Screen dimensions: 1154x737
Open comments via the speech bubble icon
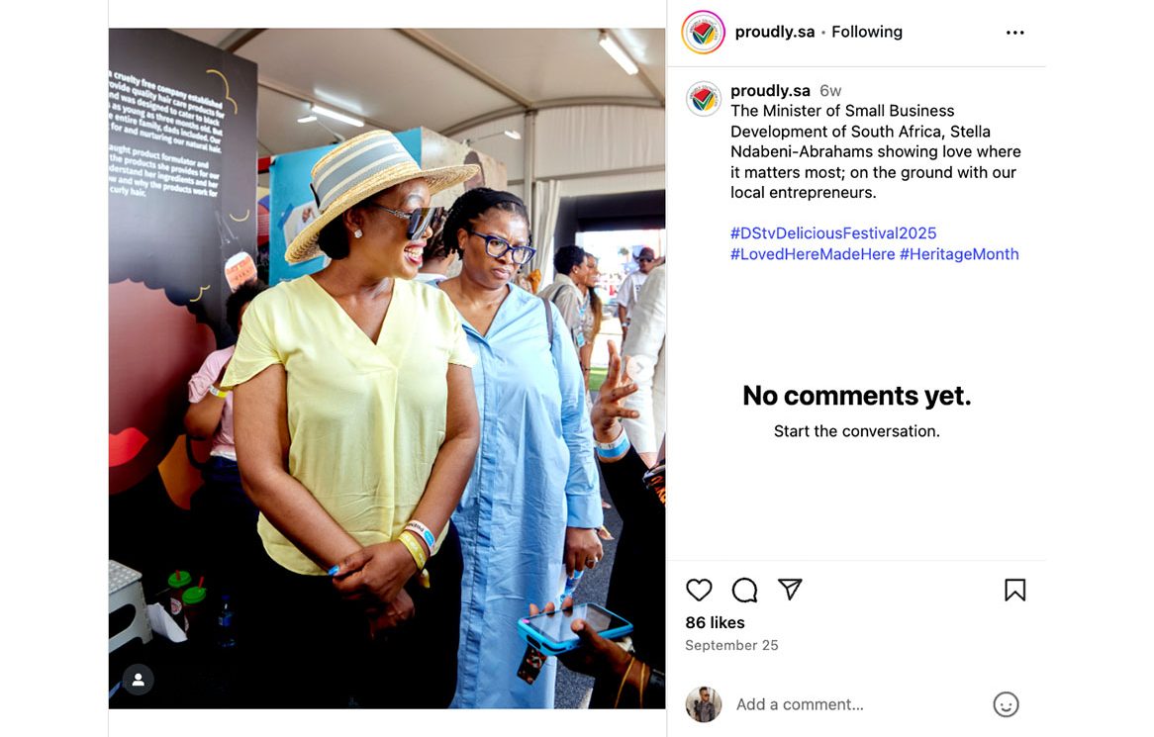point(744,590)
